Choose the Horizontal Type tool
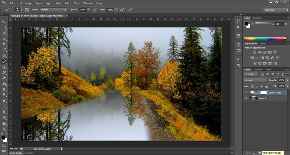Viewport: 290px width, 155px height. [4, 106]
